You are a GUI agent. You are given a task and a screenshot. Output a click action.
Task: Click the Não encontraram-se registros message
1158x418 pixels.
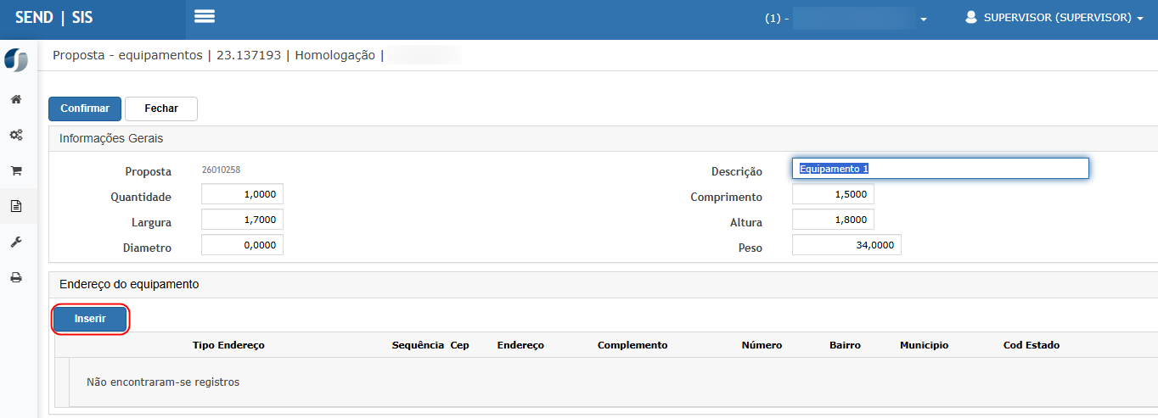(163, 382)
